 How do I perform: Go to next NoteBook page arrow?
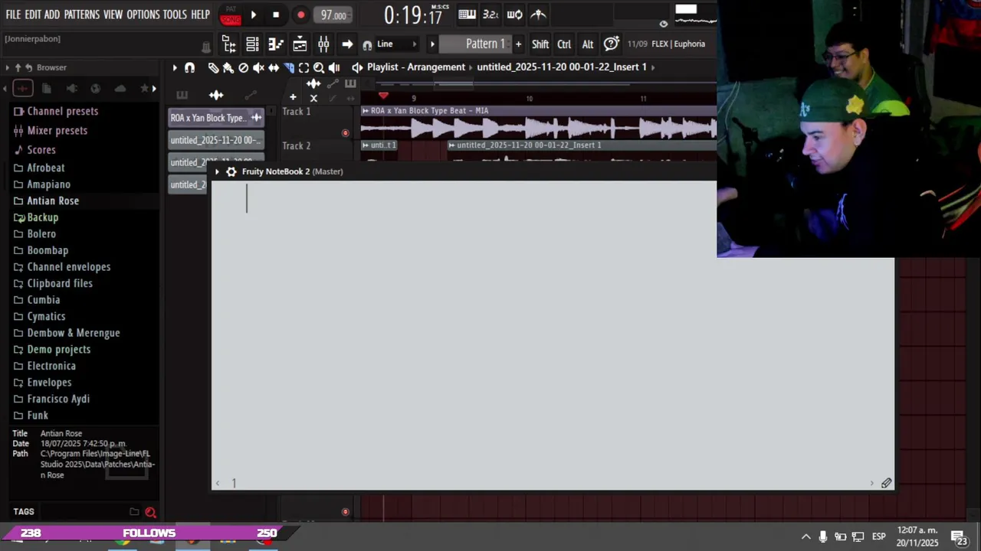[871, 483]
